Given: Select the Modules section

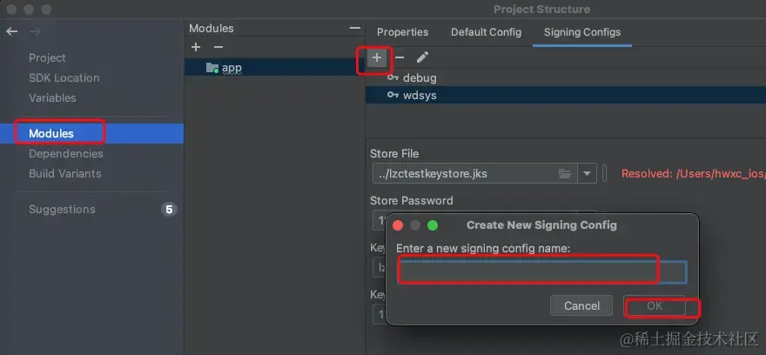Looking at the screenshot, I should coord(92,133).
